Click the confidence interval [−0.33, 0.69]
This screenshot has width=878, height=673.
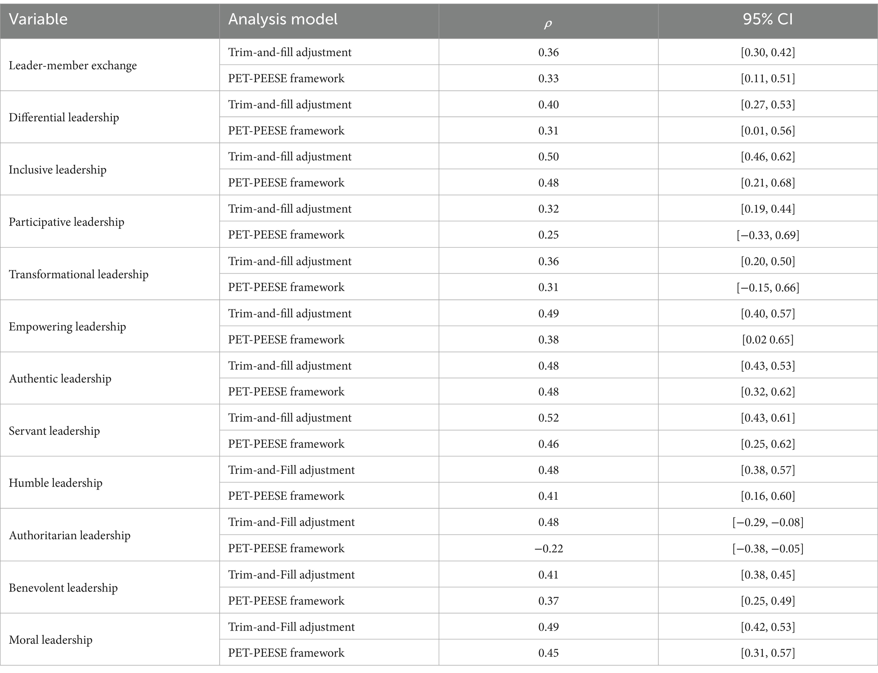coord(768,235)
